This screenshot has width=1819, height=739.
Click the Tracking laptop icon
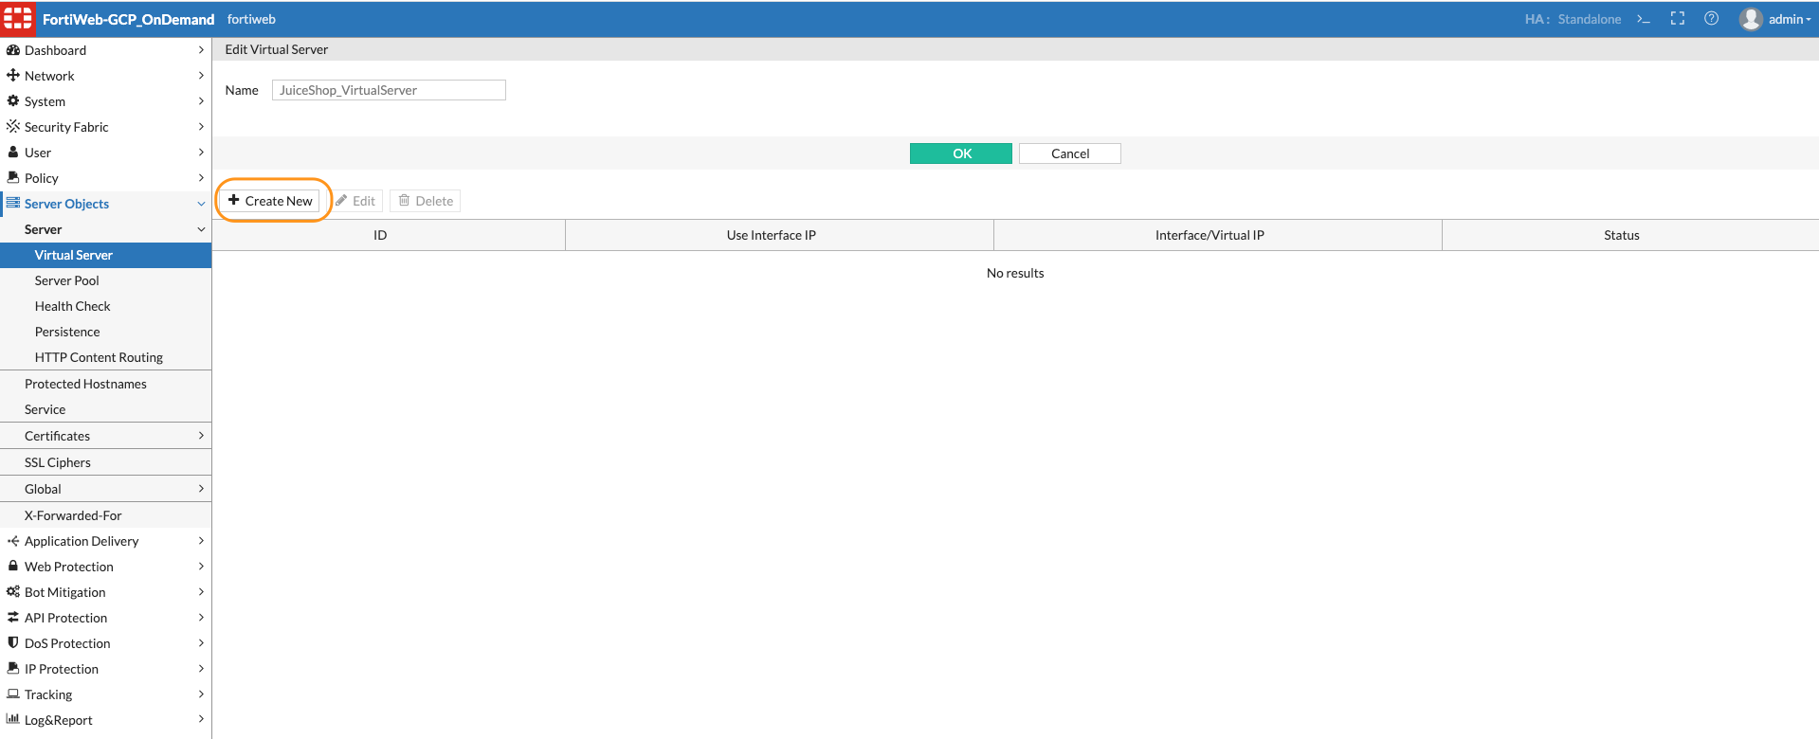coord(13,694)
